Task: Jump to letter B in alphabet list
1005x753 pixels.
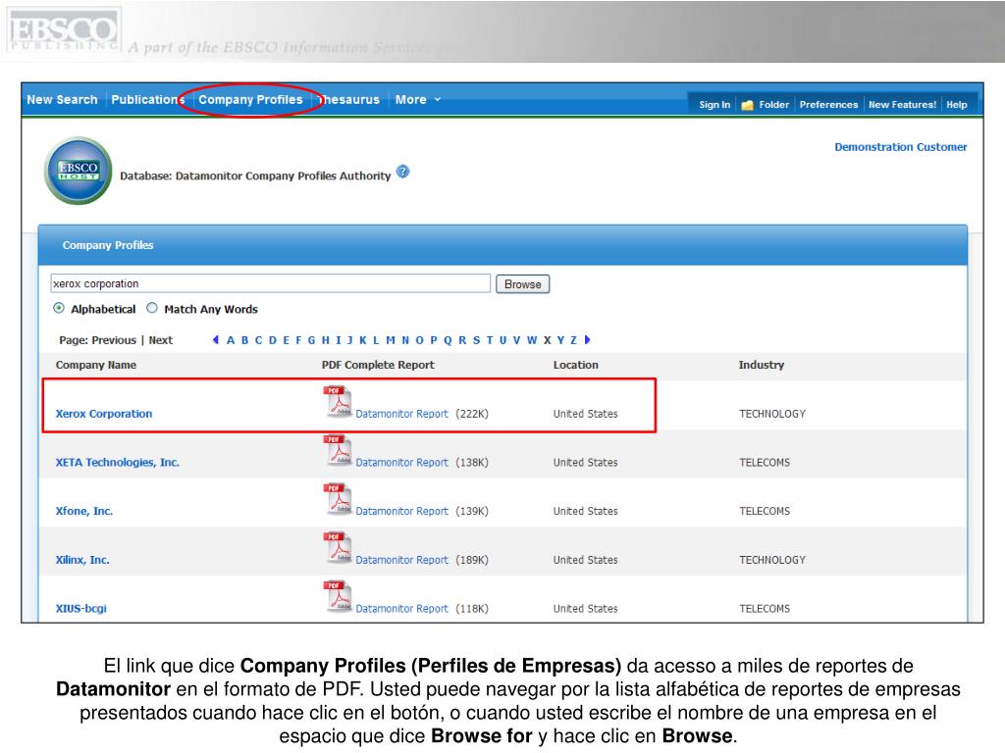Action: (x=244, y=340)
